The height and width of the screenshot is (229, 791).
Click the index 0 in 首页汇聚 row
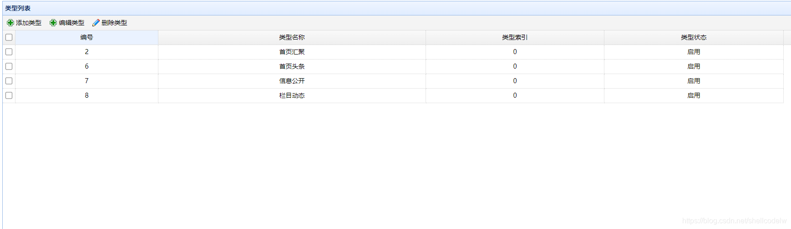coord(515,52)
